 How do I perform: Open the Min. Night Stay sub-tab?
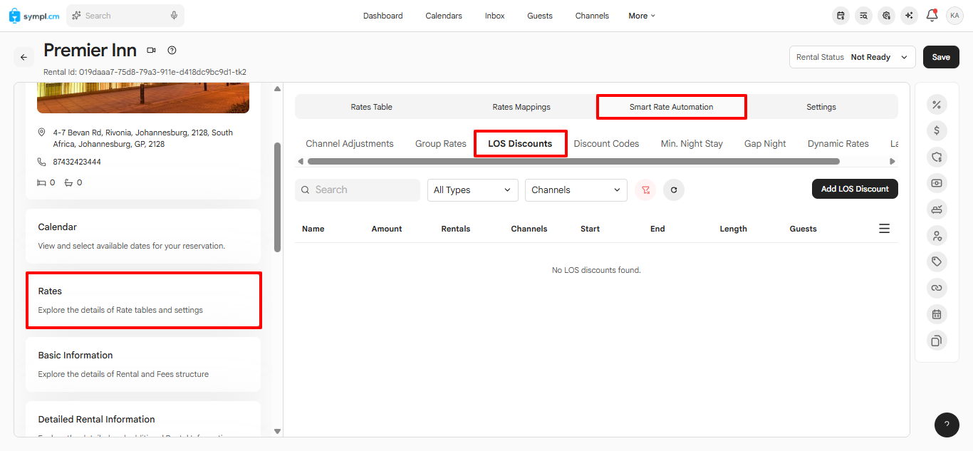point(692,143)
